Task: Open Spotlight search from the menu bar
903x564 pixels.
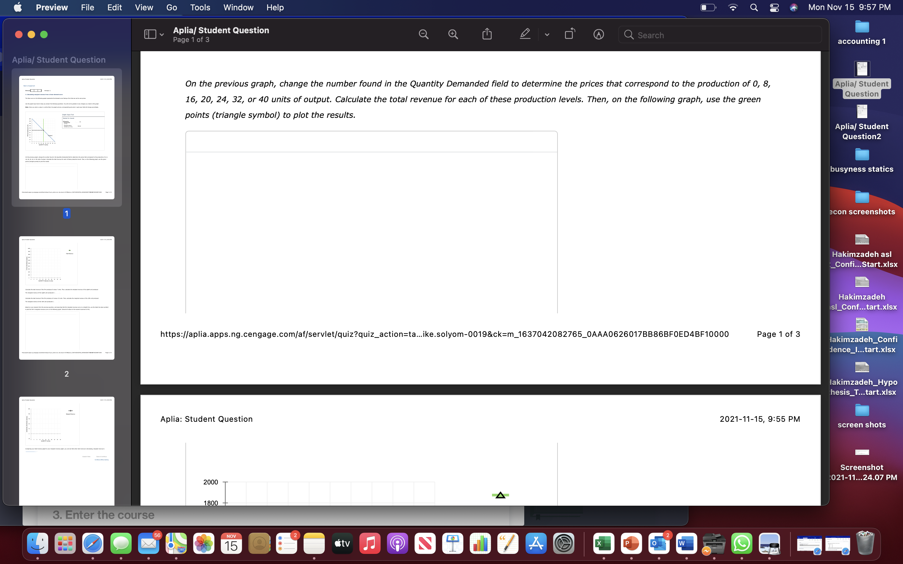Action: click(x=753, y=8)
